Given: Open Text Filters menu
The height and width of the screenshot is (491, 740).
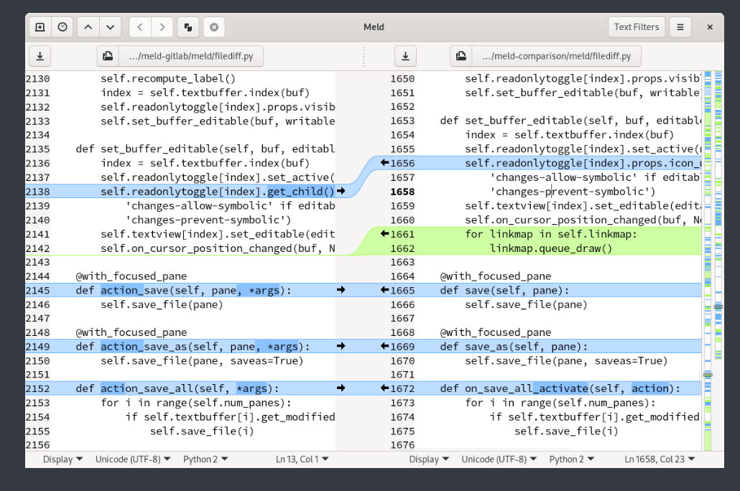Looking at the screenshot, I should [636, 27].
